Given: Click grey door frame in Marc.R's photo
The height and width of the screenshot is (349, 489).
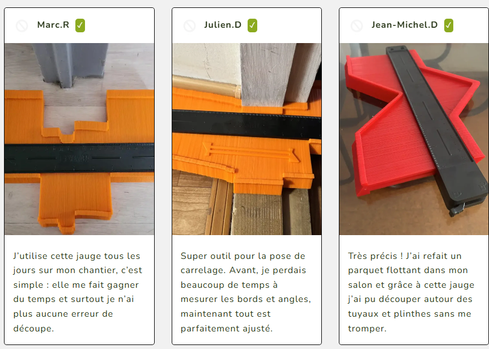Looking at the screenshot, I should coord(70,64).
